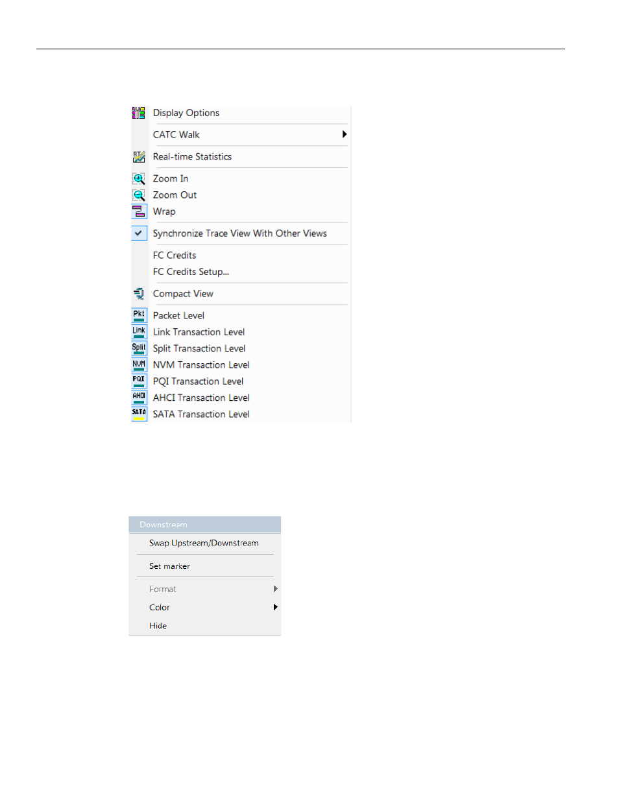619x801 pixels.
Task: Expand the Color submenu arrow
Action: 276,607
